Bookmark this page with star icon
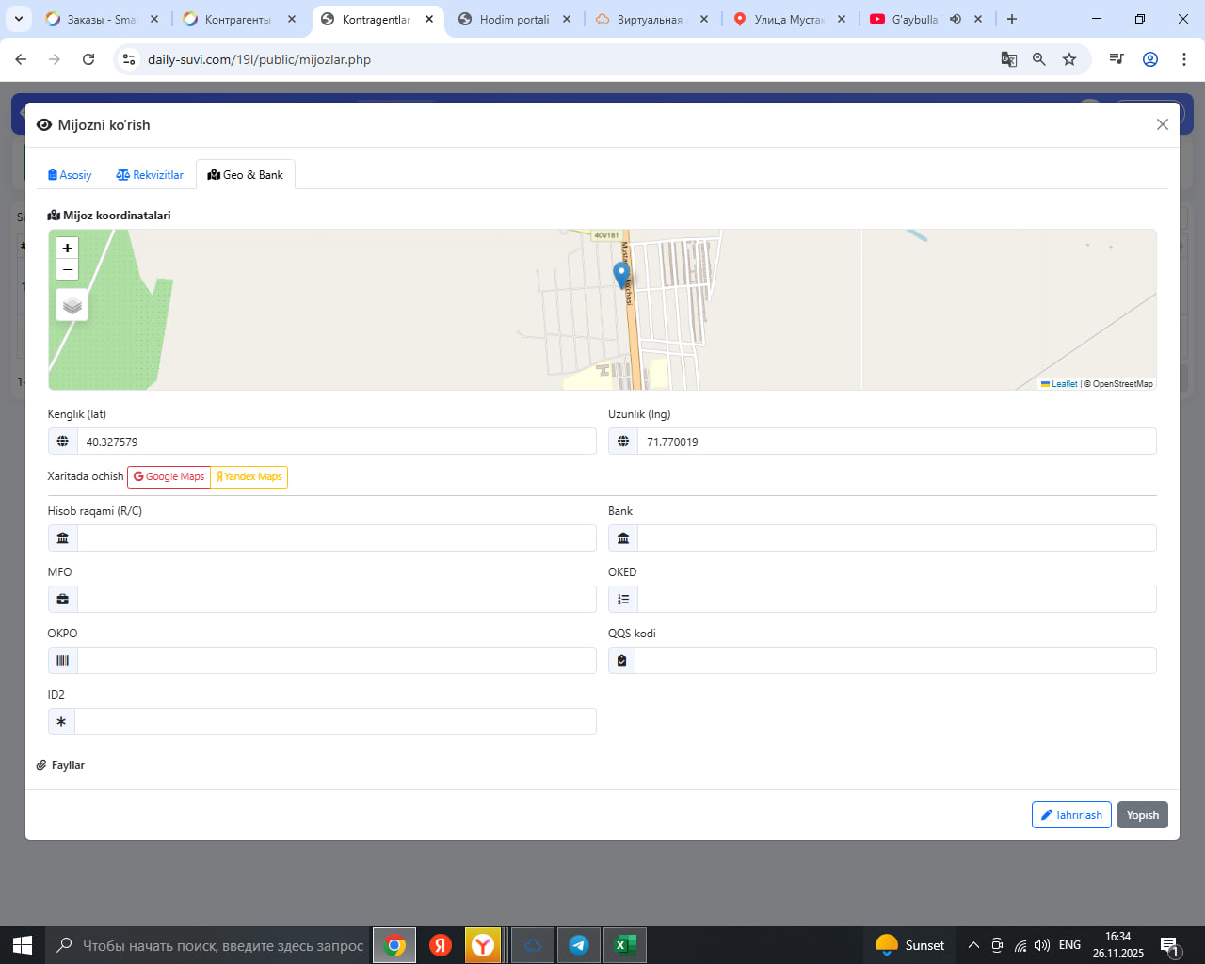The width and height of the screenshot is (1205, 964). [1069, 59]
